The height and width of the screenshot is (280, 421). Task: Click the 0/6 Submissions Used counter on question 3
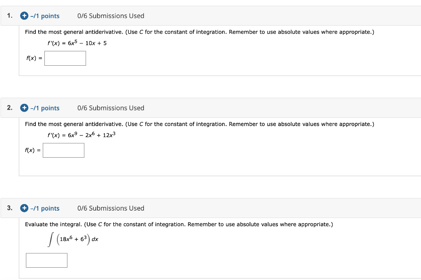coord(111,208)
